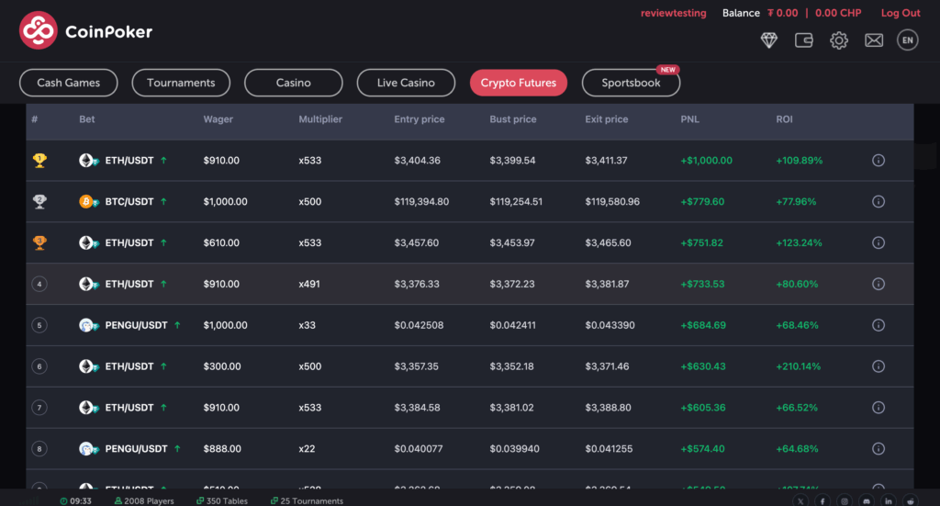
Task: Open the Tournaments tab
Action: (x=181, y=83)
